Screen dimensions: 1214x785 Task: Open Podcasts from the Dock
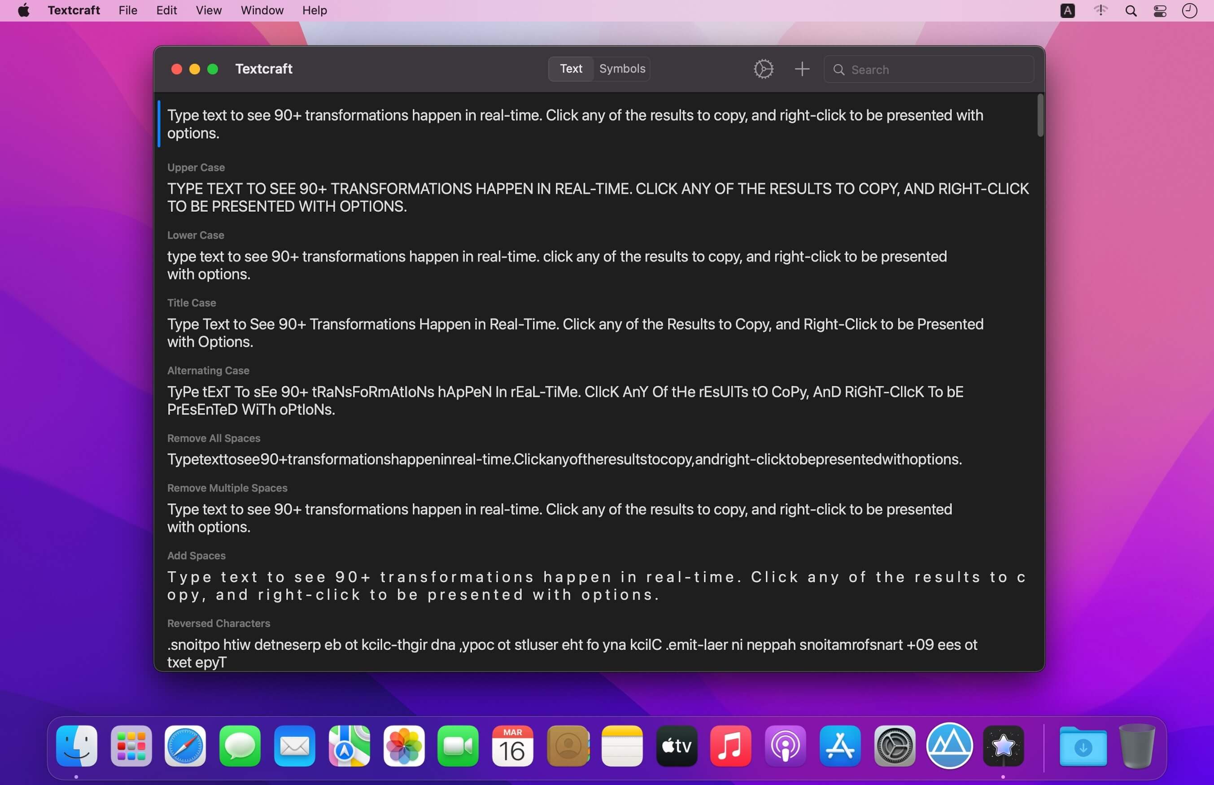pyautogui.click(x=786, y=746)
